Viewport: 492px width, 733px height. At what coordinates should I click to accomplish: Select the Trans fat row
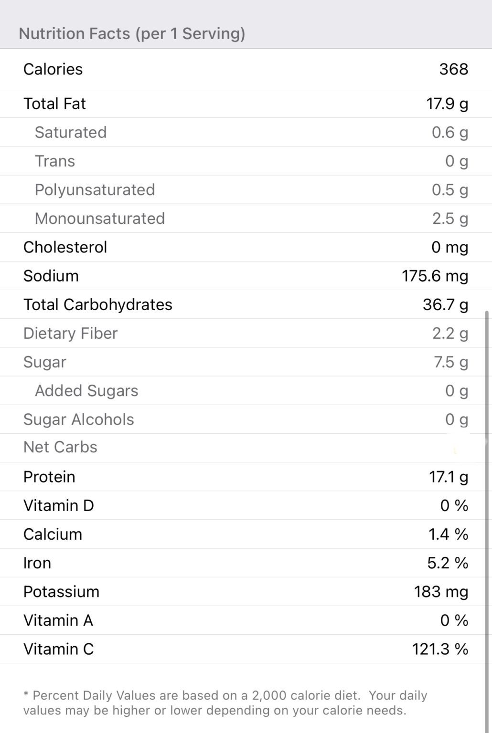246,161
